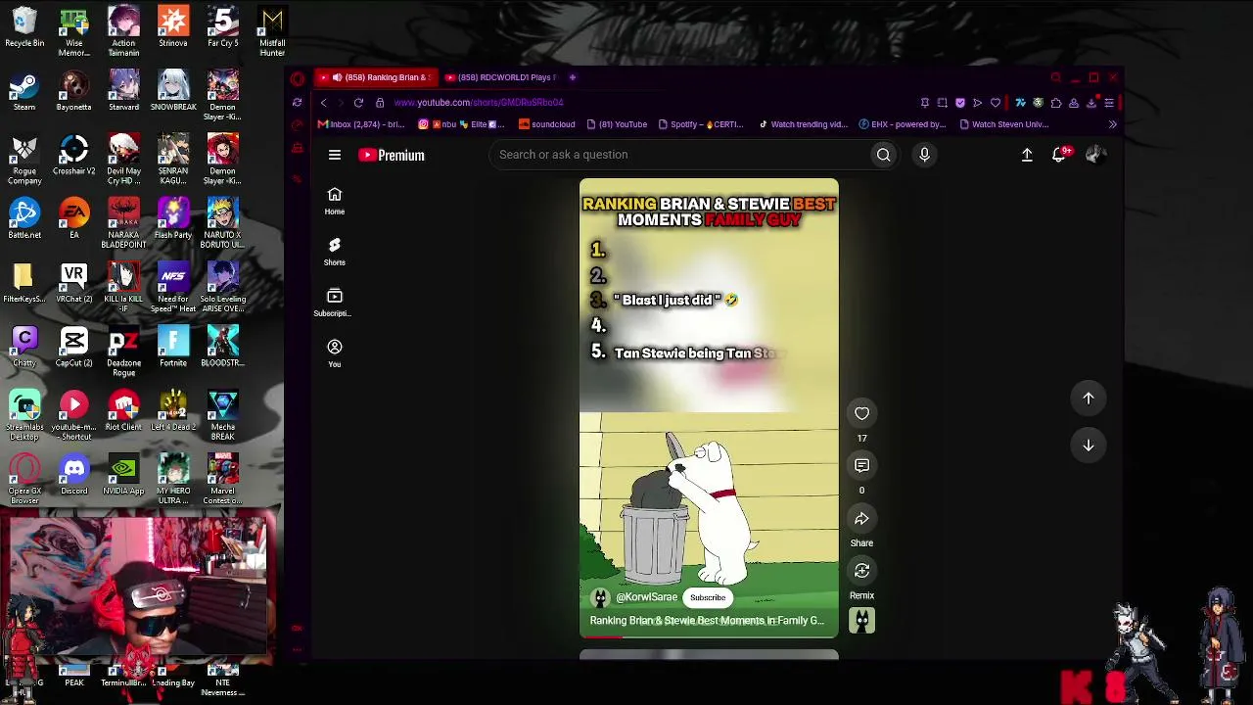Image resolution: width=1253 pixels, height=705 pixels.
Task: Click the upload create icon
Action: [1027, 155]
